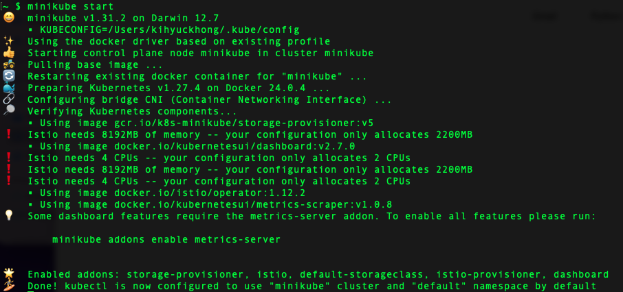Click the 'minikube addons enable metrics-server' command text

point(166,239)
